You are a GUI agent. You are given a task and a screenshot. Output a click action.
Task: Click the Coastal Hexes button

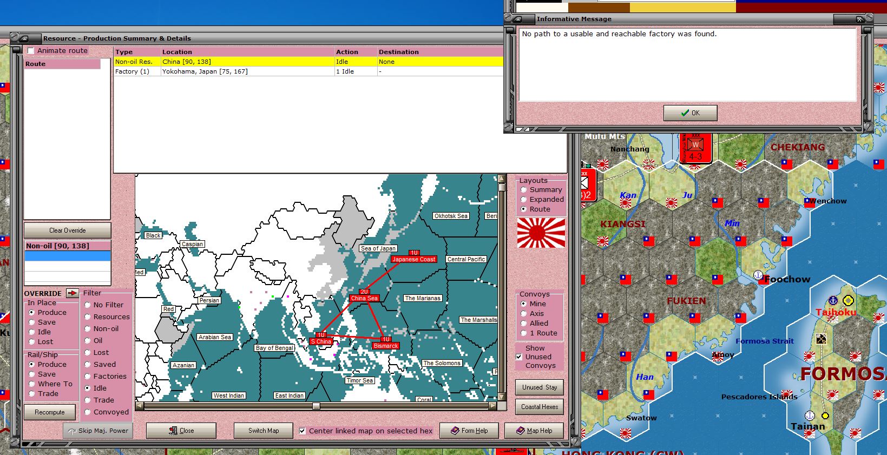click(540, 407)
